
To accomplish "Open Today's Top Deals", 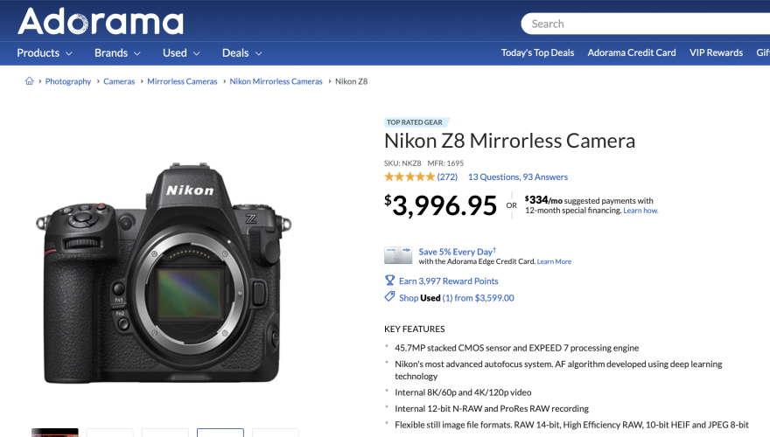I will tap(537, 52).
